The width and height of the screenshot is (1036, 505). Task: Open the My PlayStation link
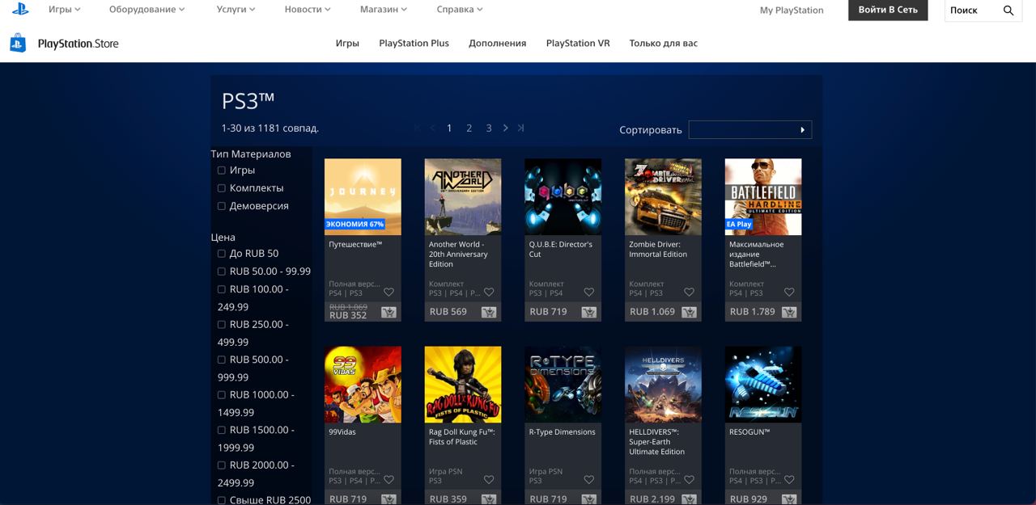click(792, 11)
